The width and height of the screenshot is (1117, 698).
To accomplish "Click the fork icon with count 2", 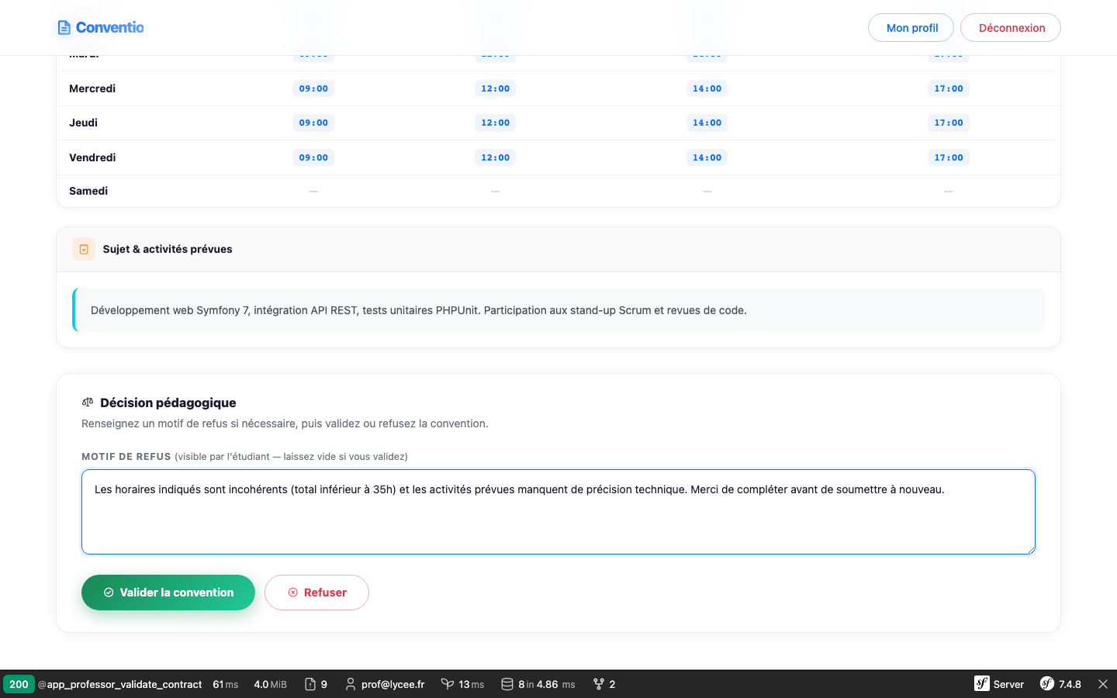I will tap(598, 684).
